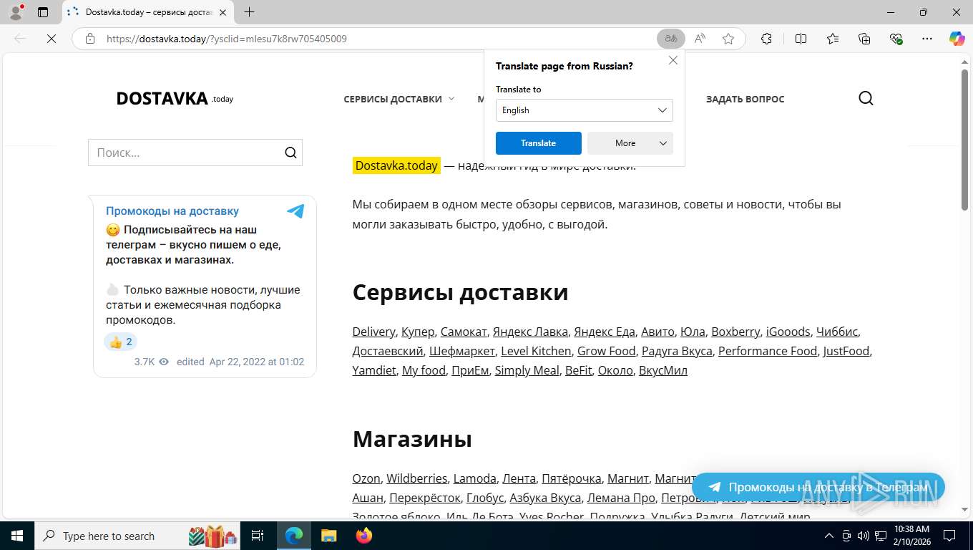
Task: Click the taskbar Type here to search box
Action: [137, 536]
